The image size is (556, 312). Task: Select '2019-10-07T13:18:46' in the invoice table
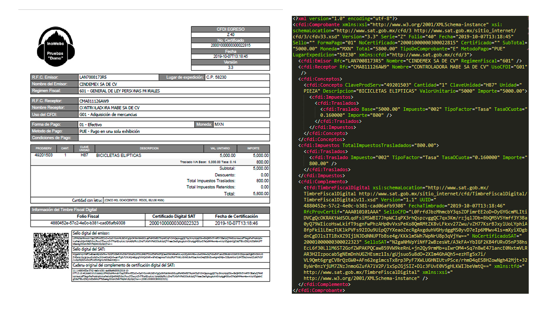[236, 223]
